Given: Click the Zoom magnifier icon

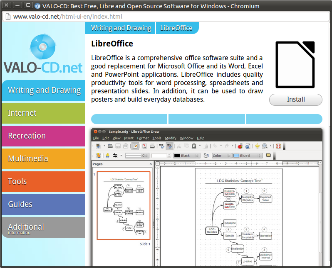Looking at the screenshot, I should 265,146.
